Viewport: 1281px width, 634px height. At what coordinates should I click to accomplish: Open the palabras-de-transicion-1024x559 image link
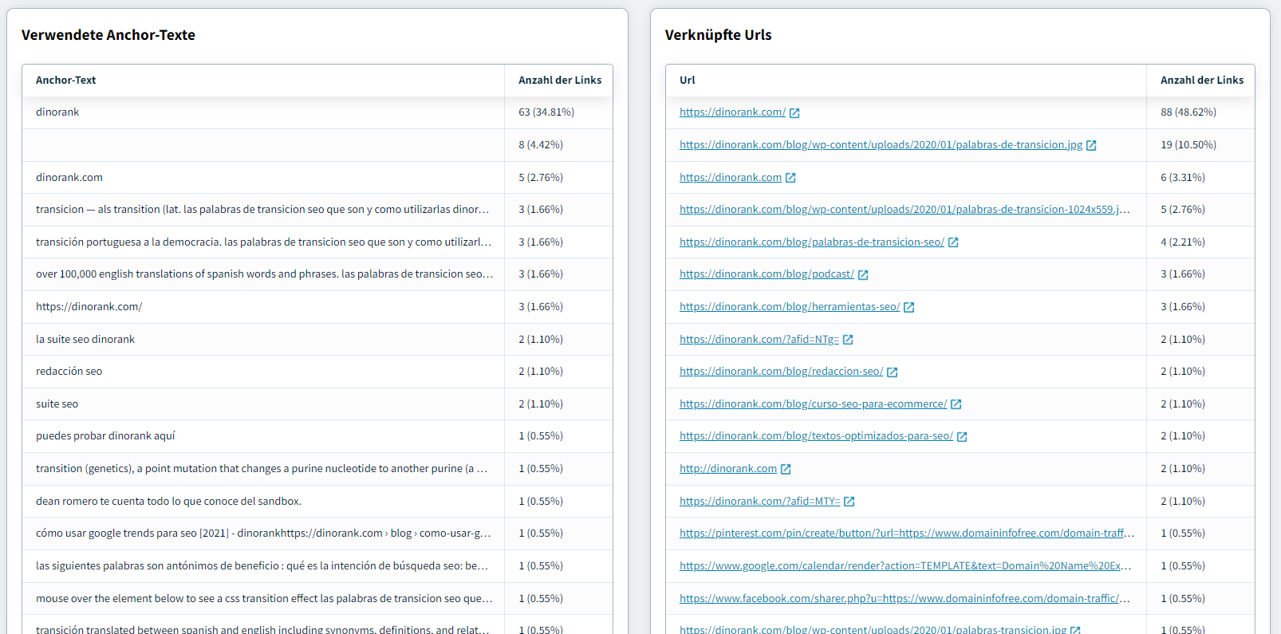tap(903, 210)
